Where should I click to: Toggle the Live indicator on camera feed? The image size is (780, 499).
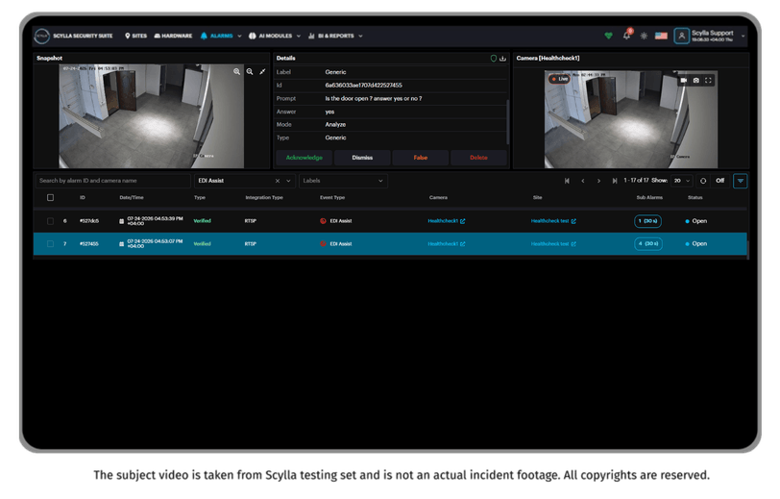click(x=559, y=79)
